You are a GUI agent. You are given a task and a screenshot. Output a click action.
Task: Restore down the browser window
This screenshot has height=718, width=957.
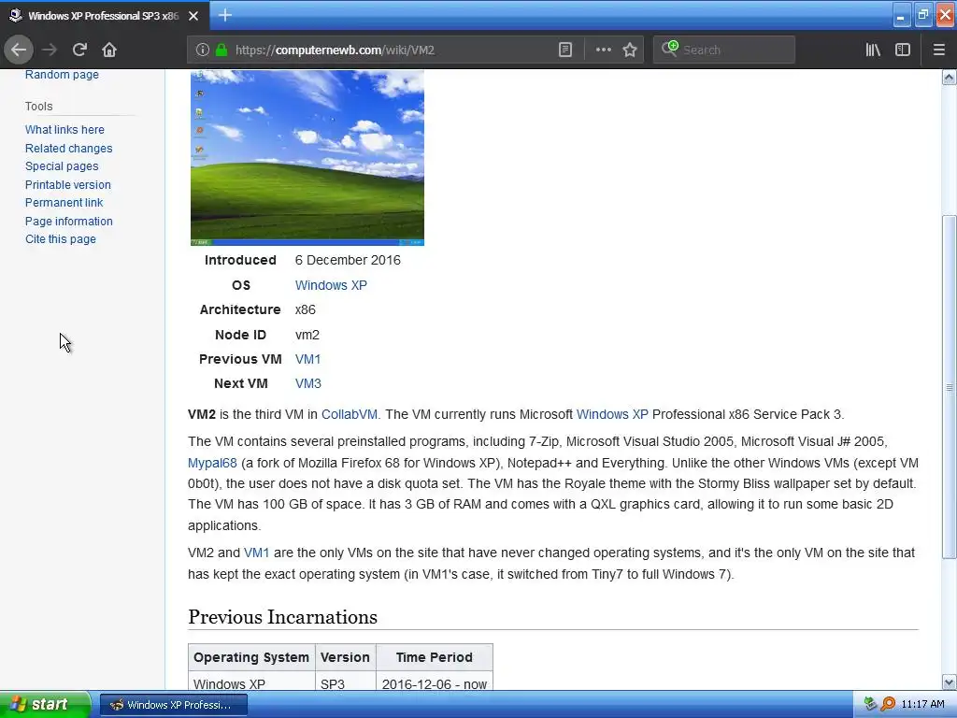922,15
